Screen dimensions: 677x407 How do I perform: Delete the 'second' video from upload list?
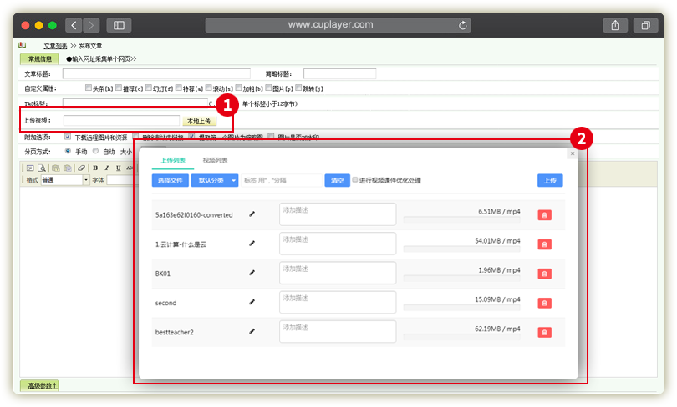tap(544, 303)
